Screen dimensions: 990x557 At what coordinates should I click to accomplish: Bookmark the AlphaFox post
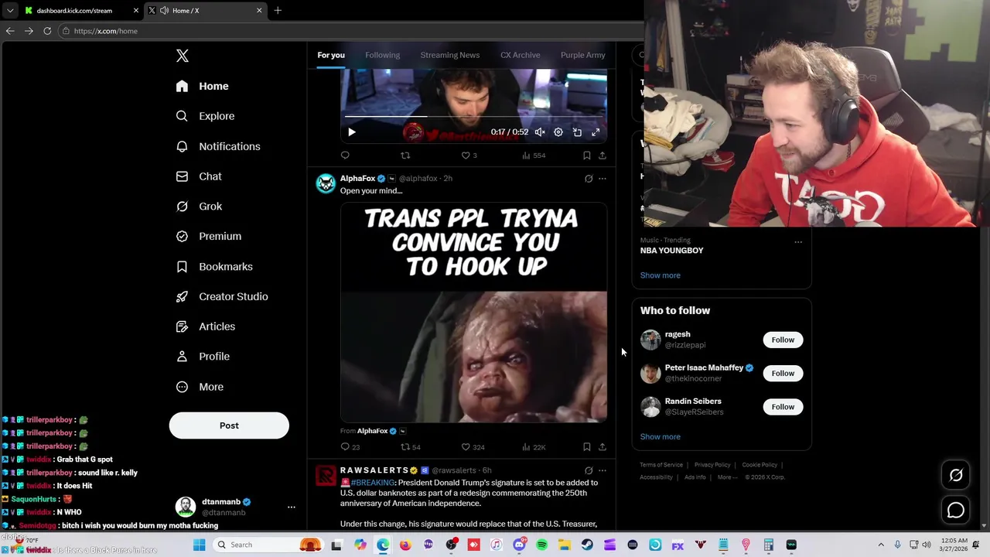tap(587, 447)
